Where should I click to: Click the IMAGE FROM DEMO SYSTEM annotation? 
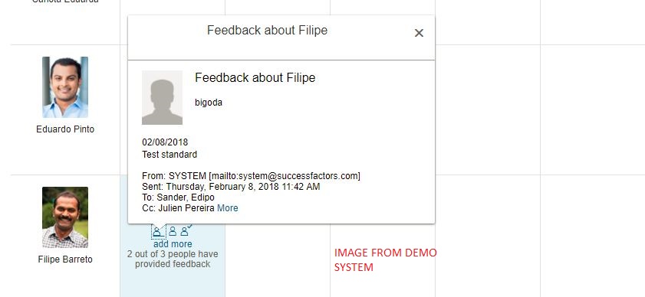[x=386, y=260]
